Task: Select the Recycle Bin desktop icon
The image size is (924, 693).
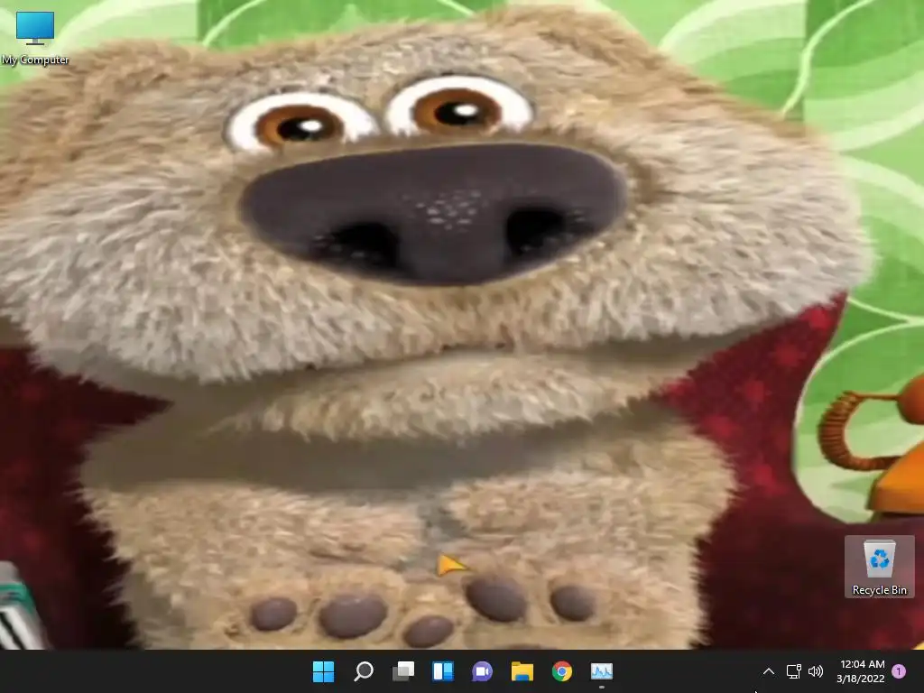Action: pyautogui.click(x=879, y=567)
